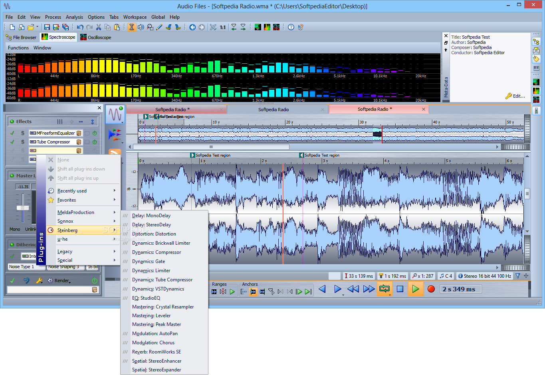Click the filter funnel icon in status bar
Image resolution: width=545 pixels, height=375 pixels.
click(x=518, y=276)
